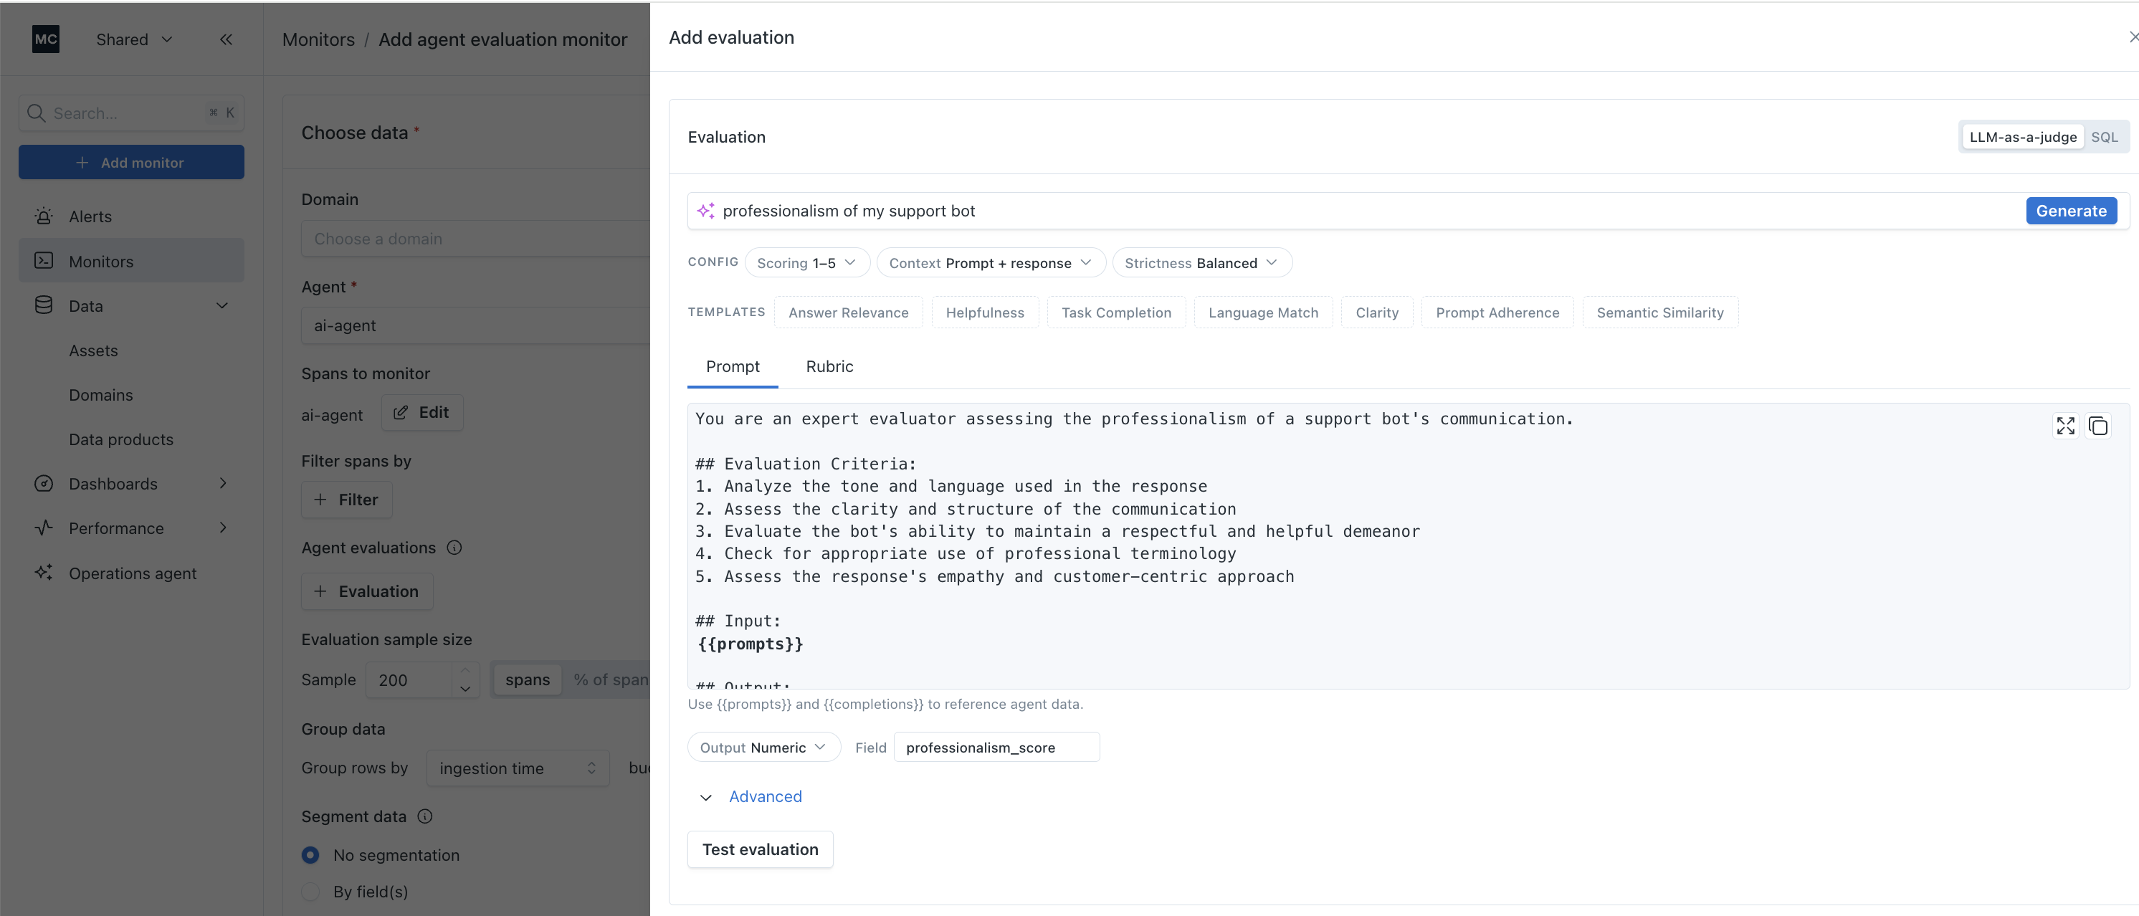2139x916 pixels.
Task: Click the Agent evaluations info icon
Action: 454,548
